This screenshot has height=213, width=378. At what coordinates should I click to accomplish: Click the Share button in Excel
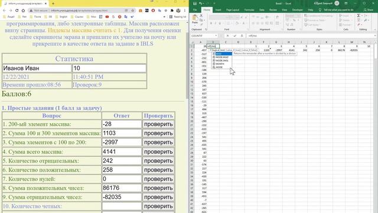(369, 10)
